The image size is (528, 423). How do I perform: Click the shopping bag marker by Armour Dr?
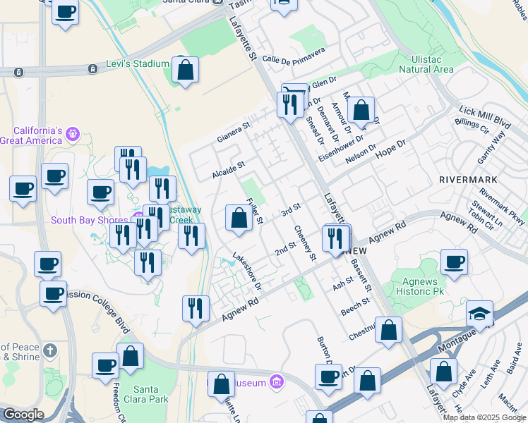(361, 110)
